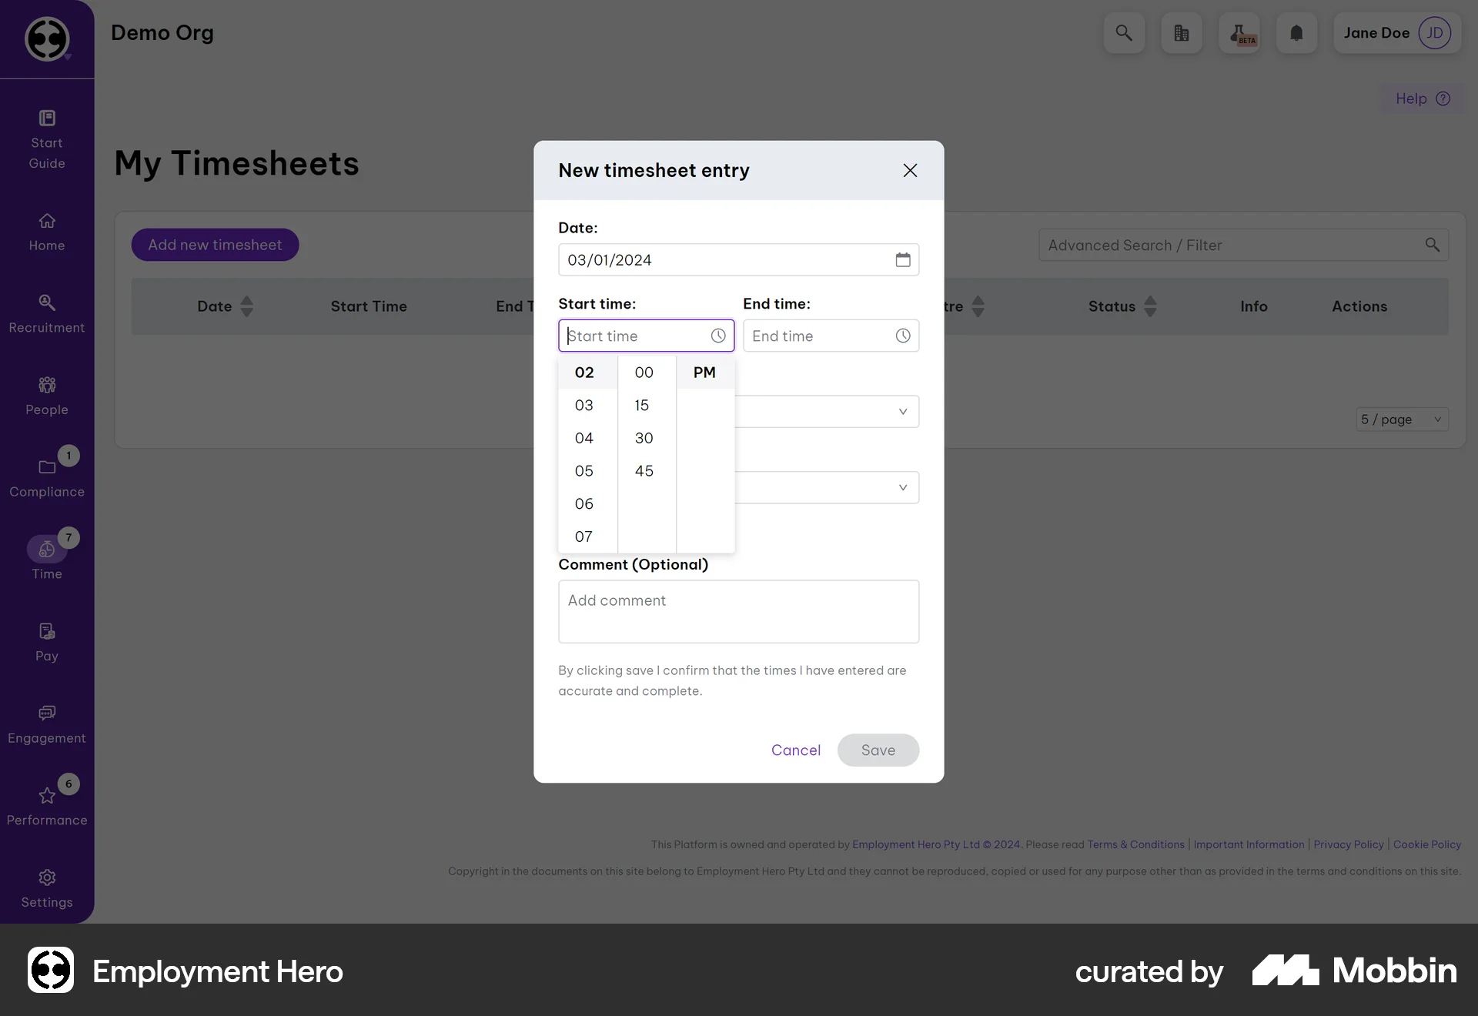Choose 05 as the hour in the picker
The height and width of the screenshot is (1016, 1478).
point(584,470)
